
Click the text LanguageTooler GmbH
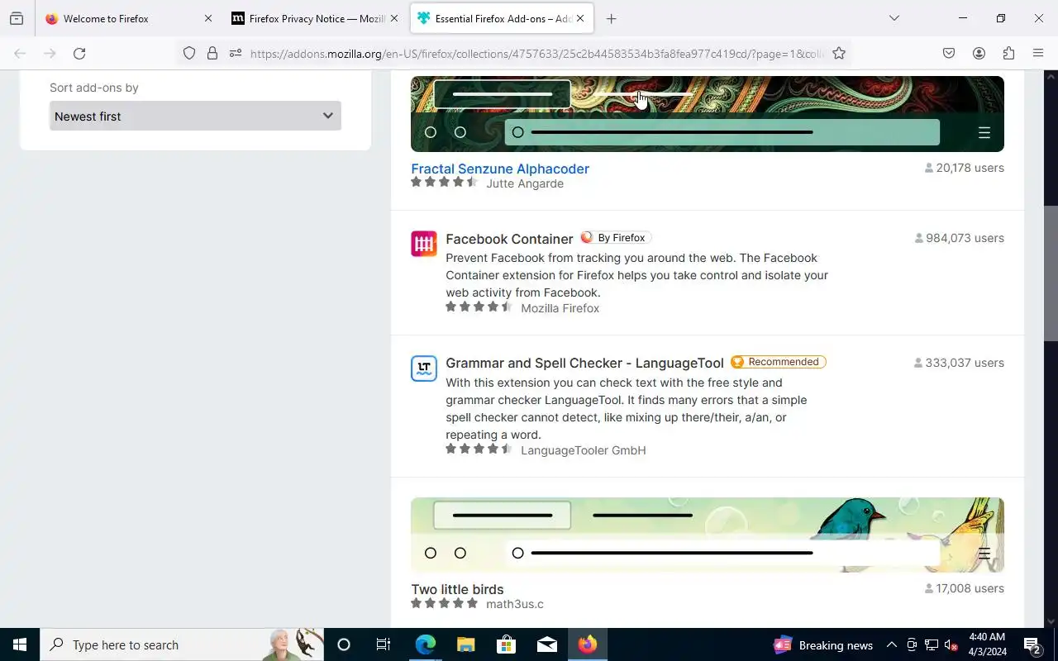[x=584, y=450]
